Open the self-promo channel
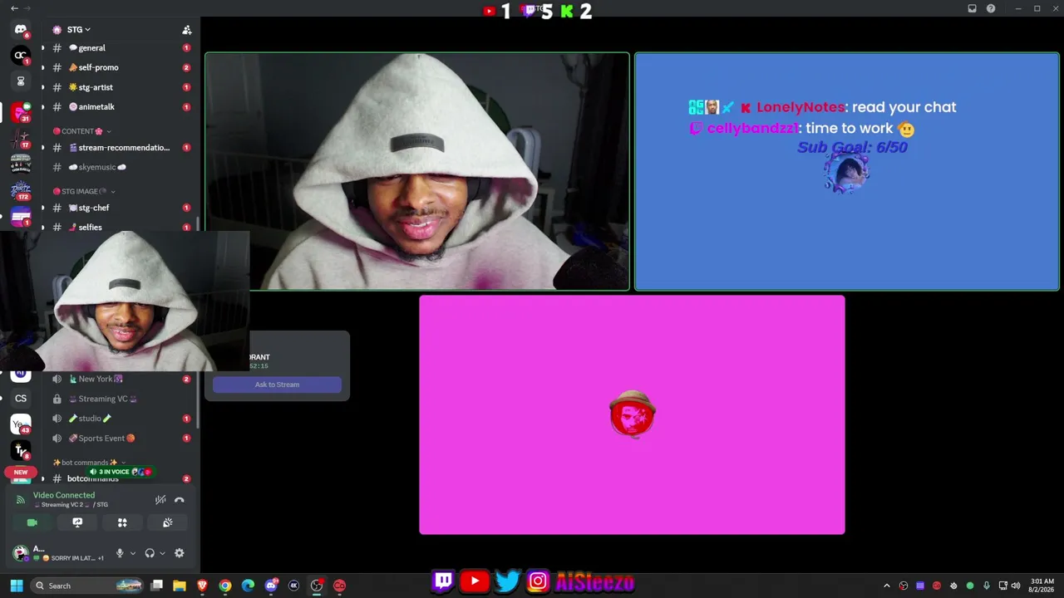Viewport: 1064px width, 598px height. point(120,67)
